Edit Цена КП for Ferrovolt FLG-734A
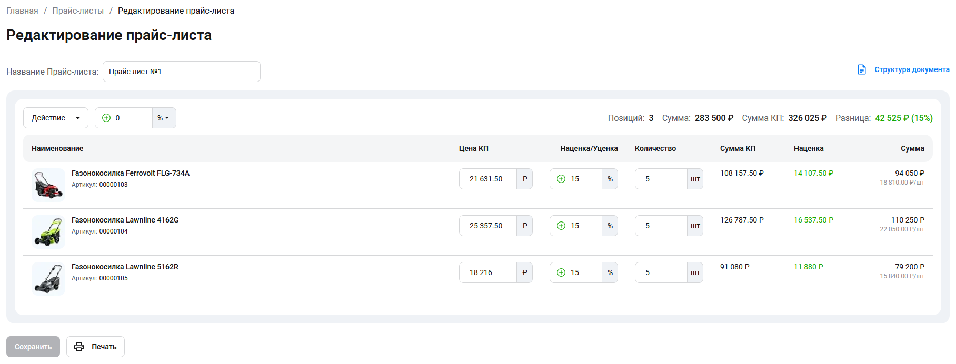This screenshot has height=364, width=956. 487,179
